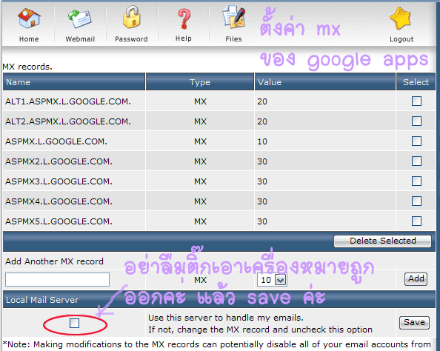The width and height of the screenshot is (440, 351).
Task: Open the Files icon
Action: (x=234, y=18)
